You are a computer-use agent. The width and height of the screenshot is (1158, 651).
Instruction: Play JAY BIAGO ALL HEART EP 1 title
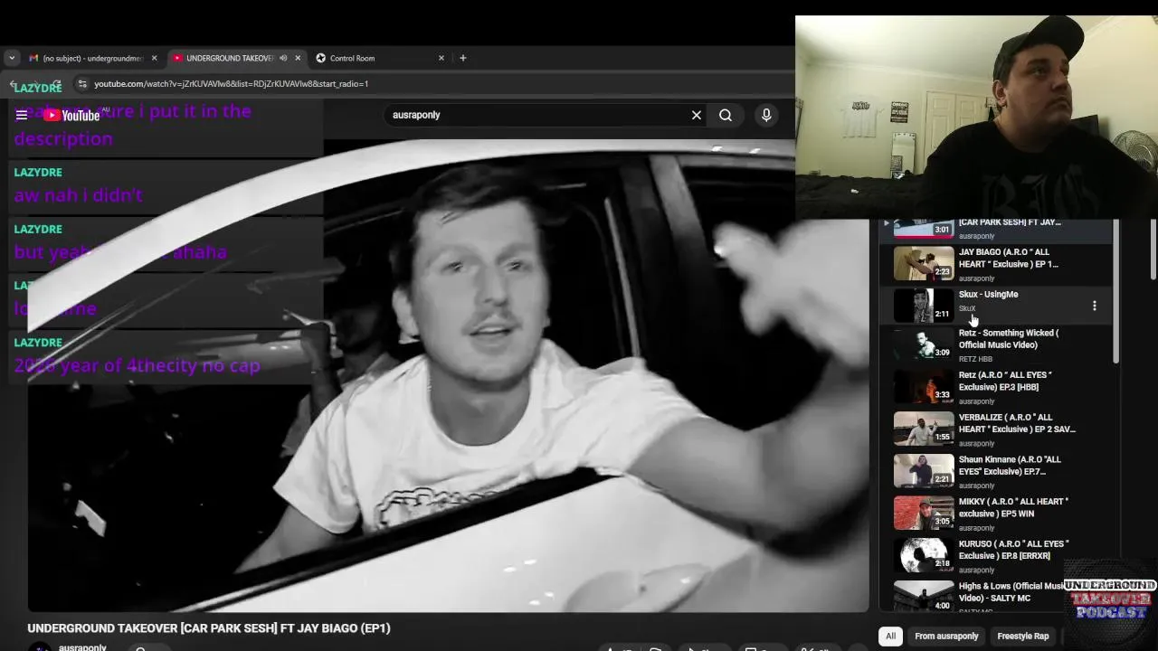(1008, 259)
